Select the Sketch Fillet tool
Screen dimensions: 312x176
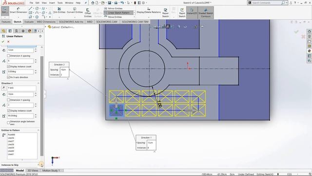coord(43,17)
